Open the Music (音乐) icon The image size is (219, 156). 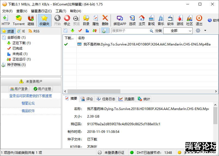(161, 20)
